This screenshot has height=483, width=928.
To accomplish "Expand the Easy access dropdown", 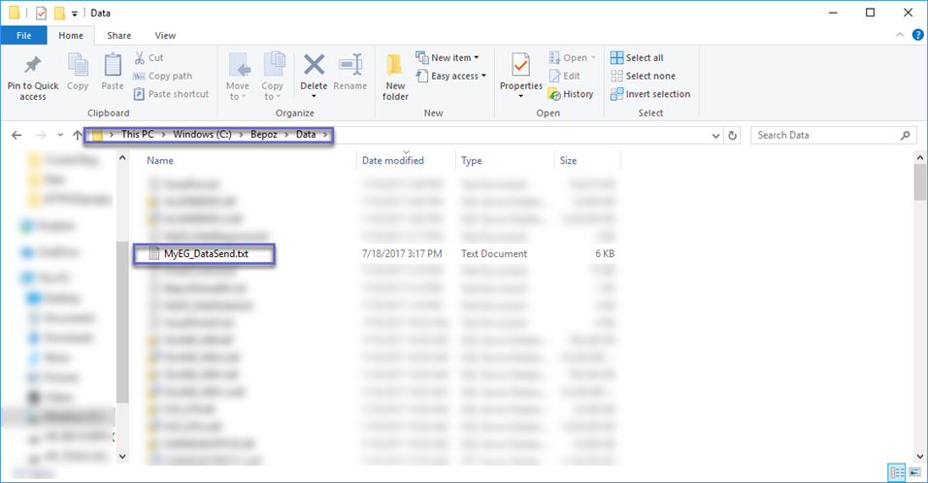I will (x=447, y=76).
